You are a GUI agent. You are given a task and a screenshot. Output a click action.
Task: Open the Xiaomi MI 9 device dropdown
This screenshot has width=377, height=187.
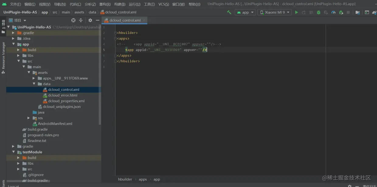coord(275,12)
